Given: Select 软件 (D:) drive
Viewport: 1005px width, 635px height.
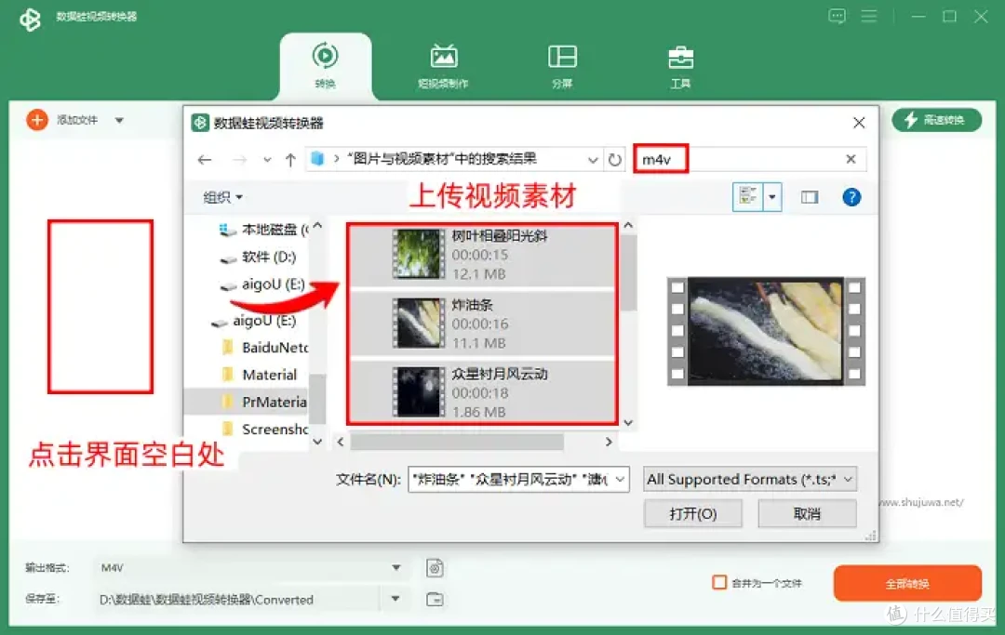Looking at the screenshot, I should coord(258,258).
